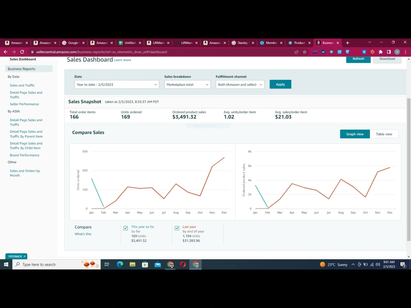This screenshot has height=308, width=411.
Task: Open 'Detail Page Sales and Traffic By Child Item'
Action: pos(26,146)
